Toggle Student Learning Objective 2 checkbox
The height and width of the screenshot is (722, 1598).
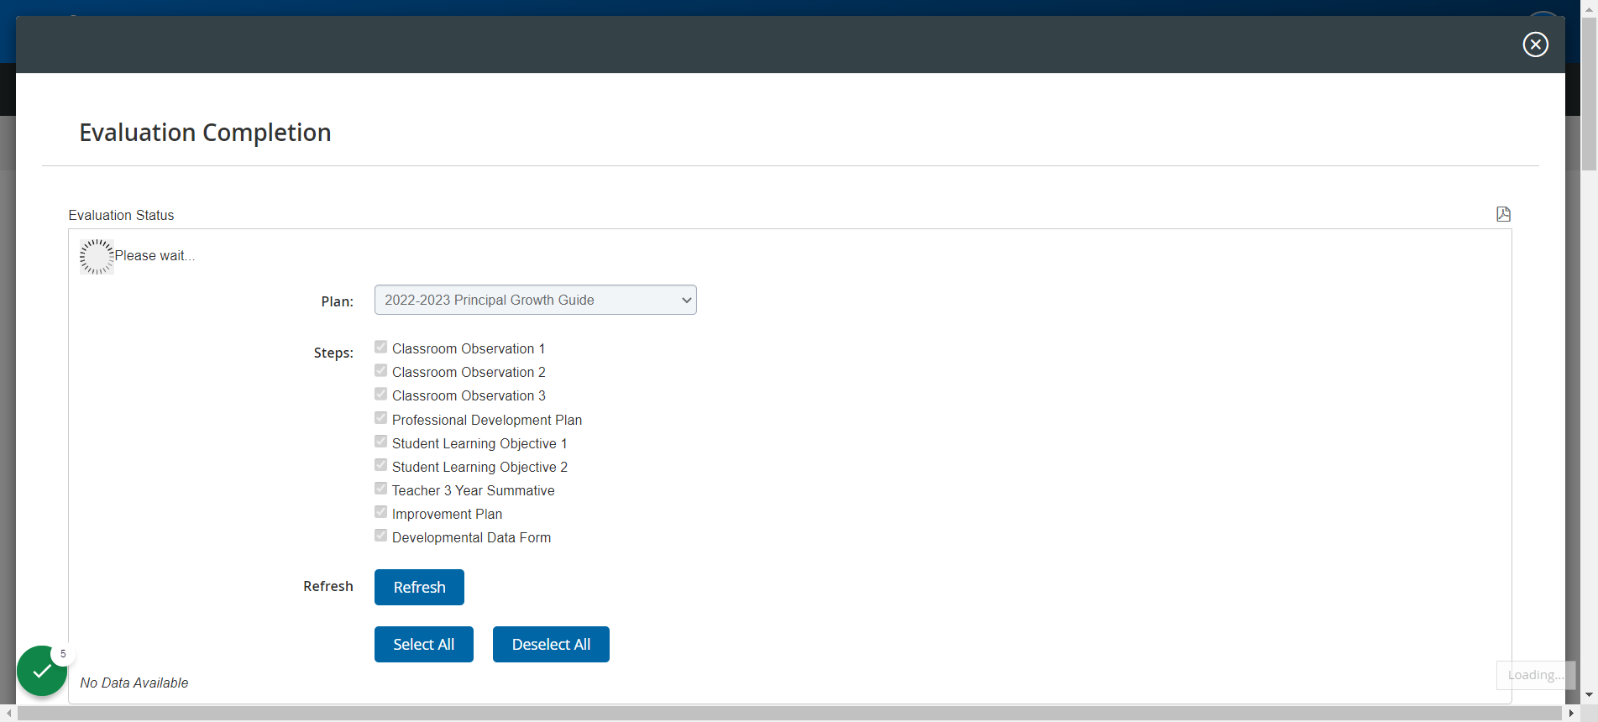[x=381, y=464]
